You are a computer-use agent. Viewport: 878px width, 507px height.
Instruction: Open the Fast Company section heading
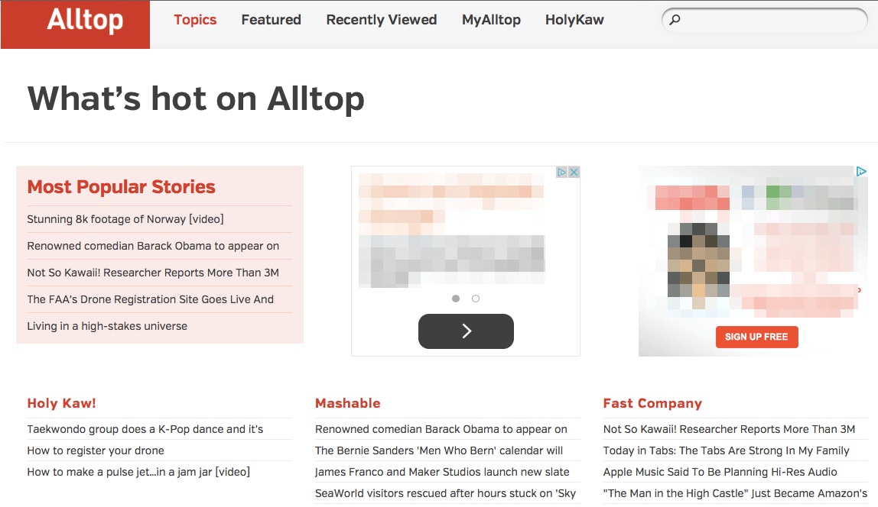[x=652, y=404]
